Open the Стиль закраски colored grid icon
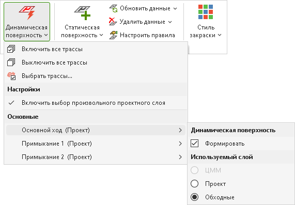The image size is (295, 205). (206, 12)
